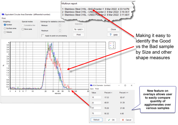
Task: Open the Save menu in ECA dialog
Action: click(x=92, y=89)
